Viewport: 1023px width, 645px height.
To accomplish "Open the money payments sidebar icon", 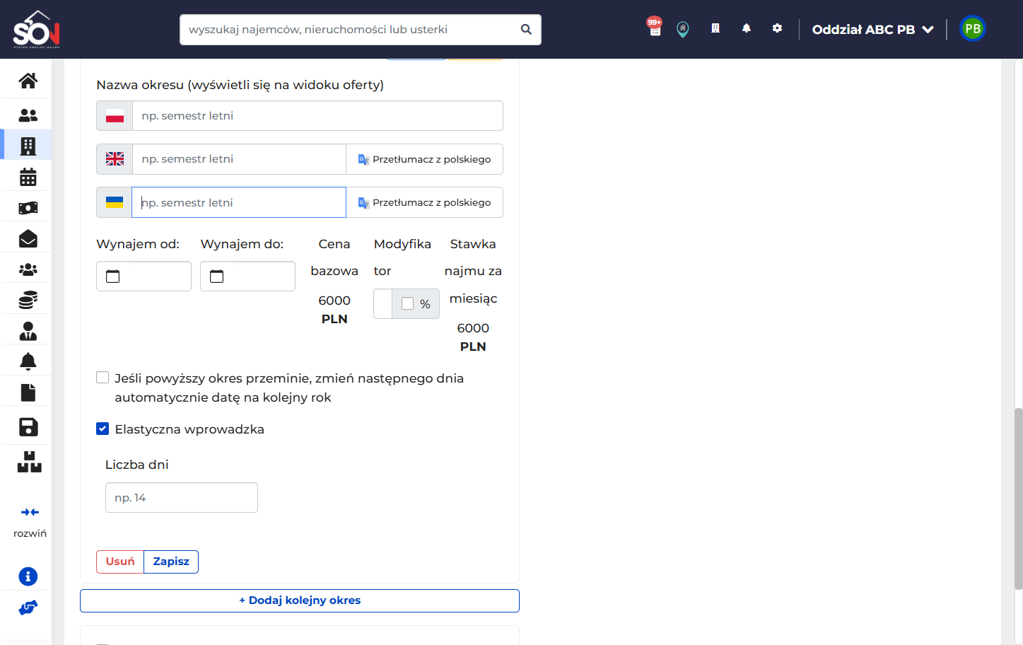I will (x=28, y=208).
